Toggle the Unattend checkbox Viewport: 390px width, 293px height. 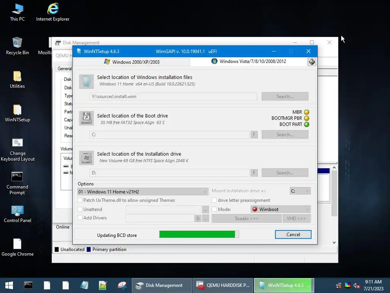(x=80, y=209)
